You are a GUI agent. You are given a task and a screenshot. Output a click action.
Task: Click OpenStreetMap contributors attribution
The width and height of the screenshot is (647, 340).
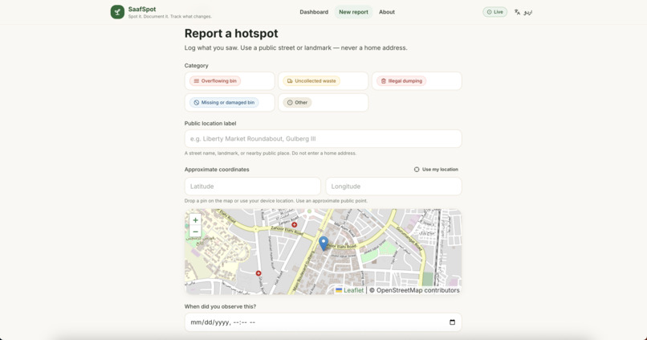(x=417, y=290)
